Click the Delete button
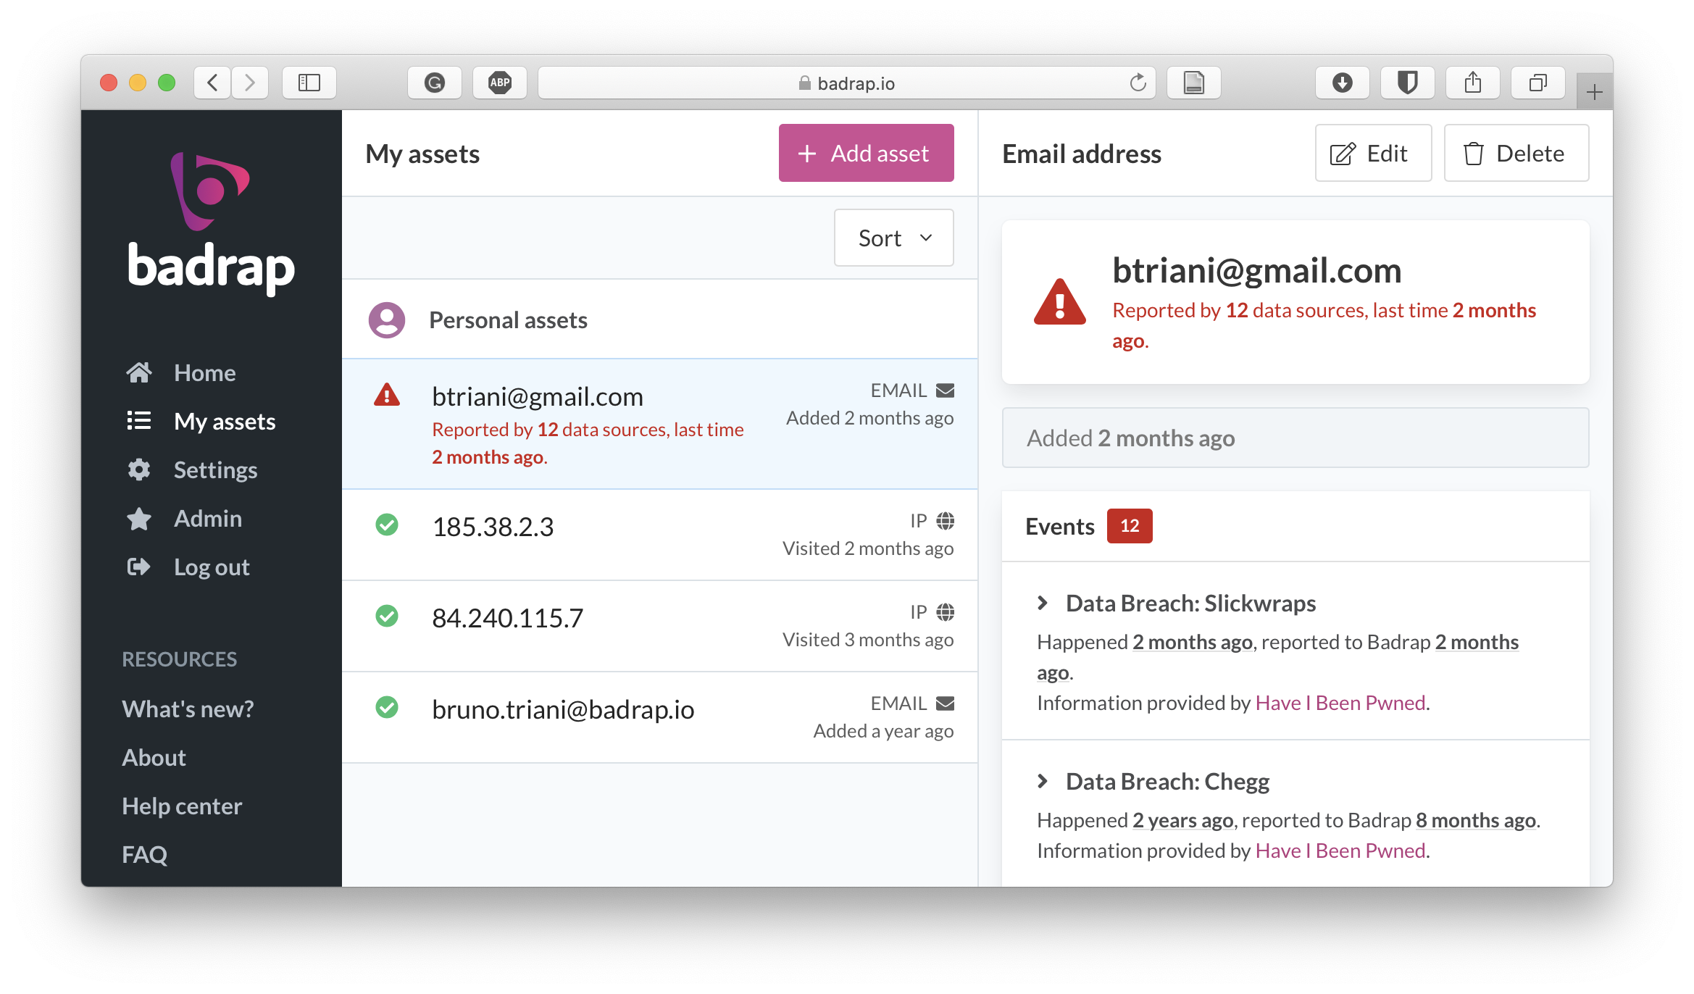 (x=1516, y=153)
